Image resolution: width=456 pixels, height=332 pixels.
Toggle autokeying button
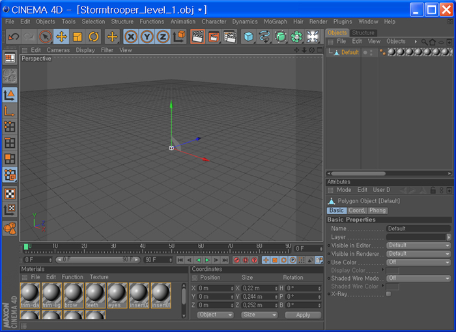[246, 260]
